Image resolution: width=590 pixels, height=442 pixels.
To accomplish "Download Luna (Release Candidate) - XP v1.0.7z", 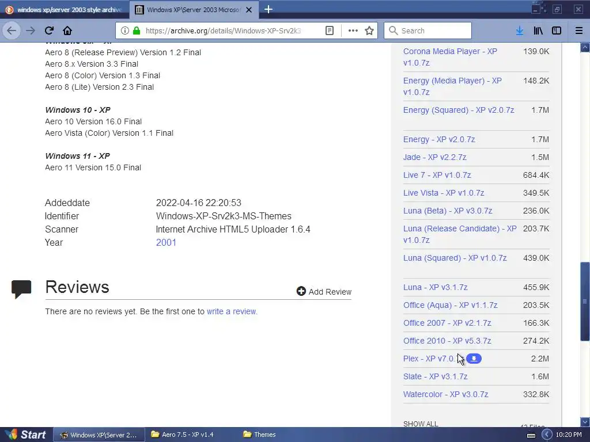I will [460, 234].
